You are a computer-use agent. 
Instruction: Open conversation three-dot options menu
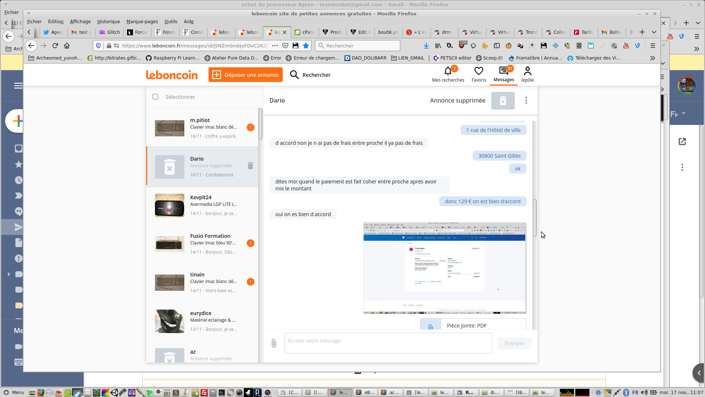pos(526,100)
